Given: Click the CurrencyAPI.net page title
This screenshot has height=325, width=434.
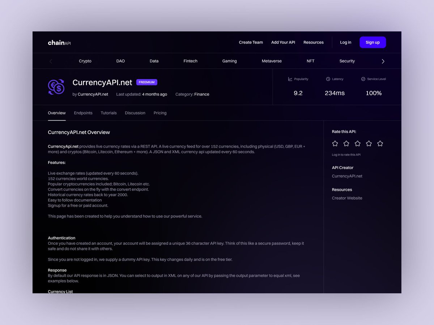Looking at the screenshot, I should point(102,83).
